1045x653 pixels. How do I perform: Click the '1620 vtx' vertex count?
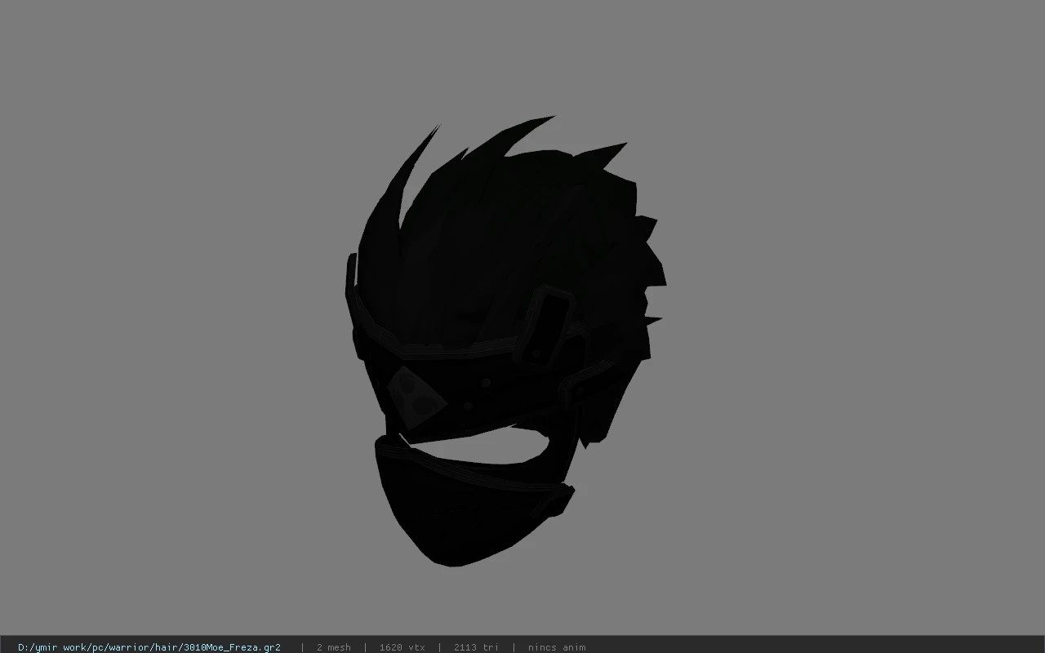pos(402,647)
